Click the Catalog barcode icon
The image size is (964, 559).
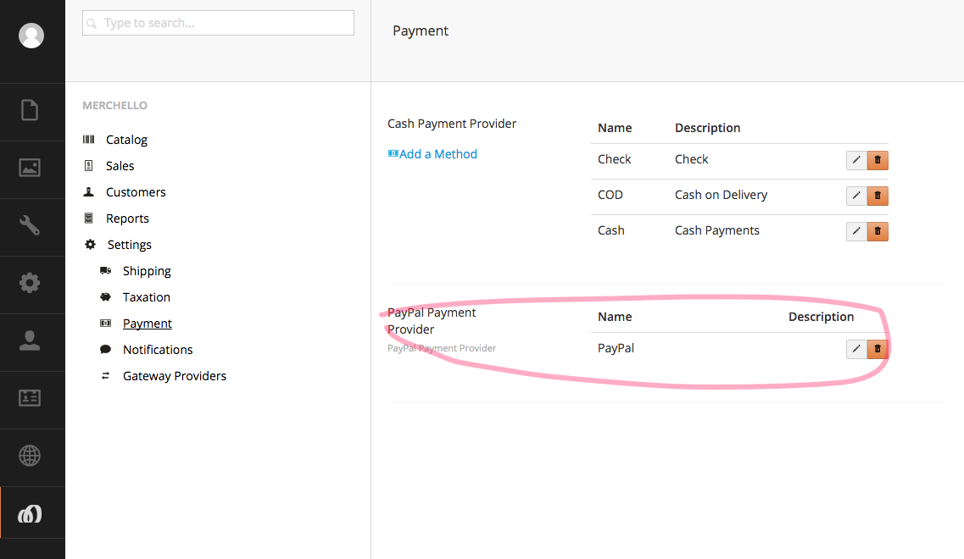tap(88, 140)
